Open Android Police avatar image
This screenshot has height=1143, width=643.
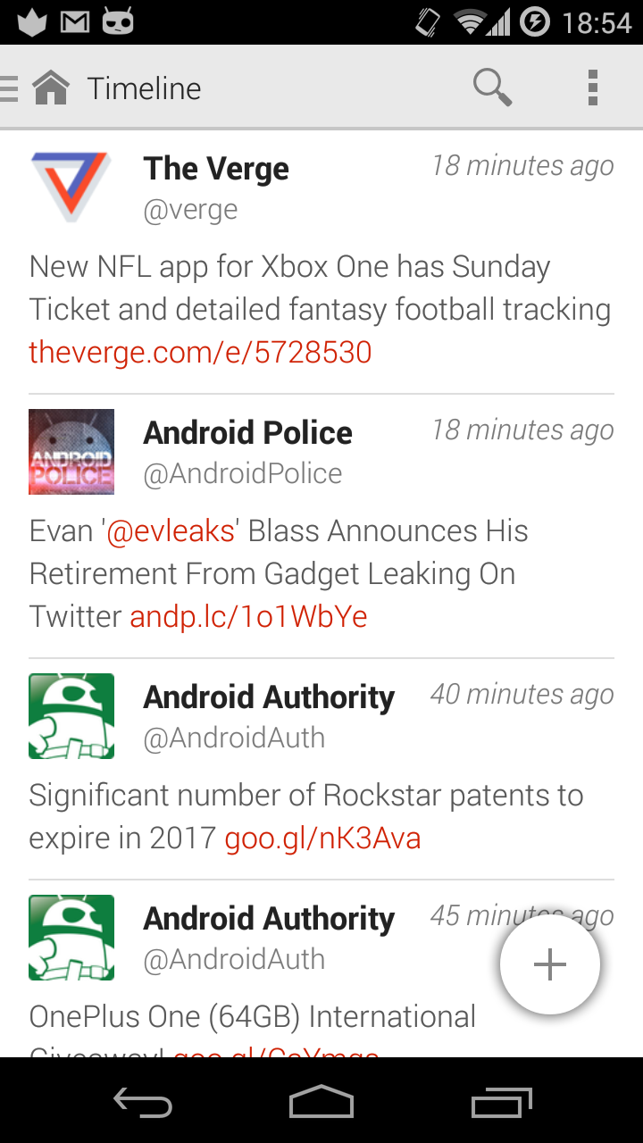pos(71,451)
